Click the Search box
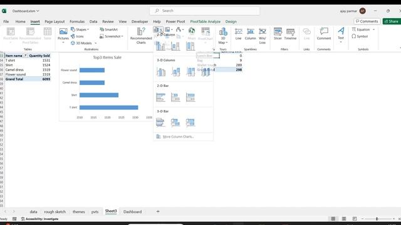401x225 pixels. (205, 11)
